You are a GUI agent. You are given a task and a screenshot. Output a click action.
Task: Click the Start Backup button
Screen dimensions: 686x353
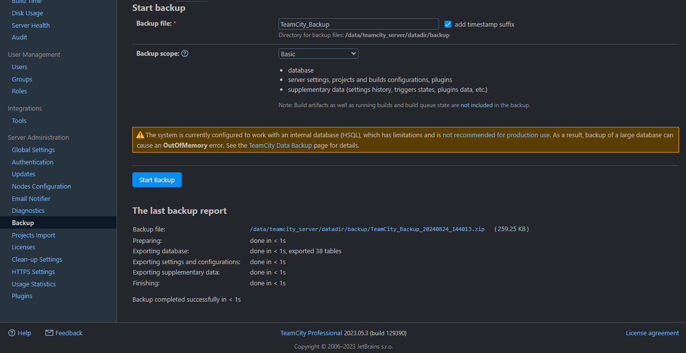[157, 180]
